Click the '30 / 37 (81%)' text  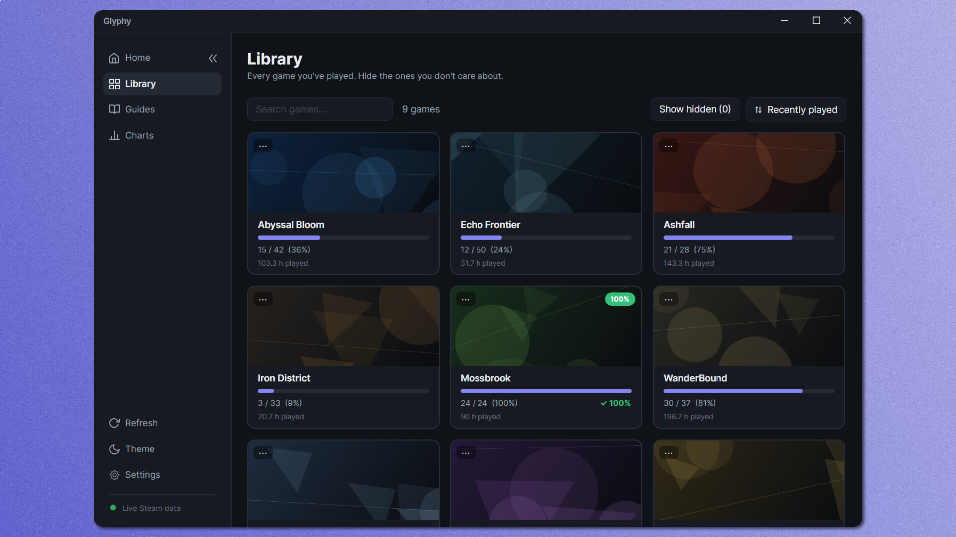pos(689,403)
